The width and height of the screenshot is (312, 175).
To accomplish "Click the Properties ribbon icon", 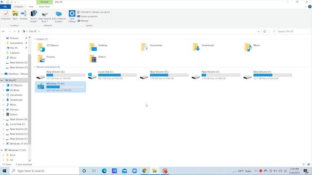I will (x=6, y=15).
